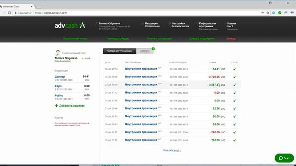Image resolution: width=296 pixels, height=166 pixels.
Task: Click the status checkmark in the 200.00 row
Action: click(234, 140)
